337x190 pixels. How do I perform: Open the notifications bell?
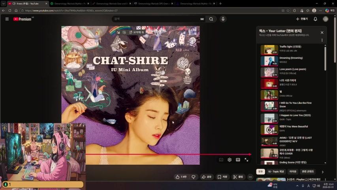(x=315, y=19)
